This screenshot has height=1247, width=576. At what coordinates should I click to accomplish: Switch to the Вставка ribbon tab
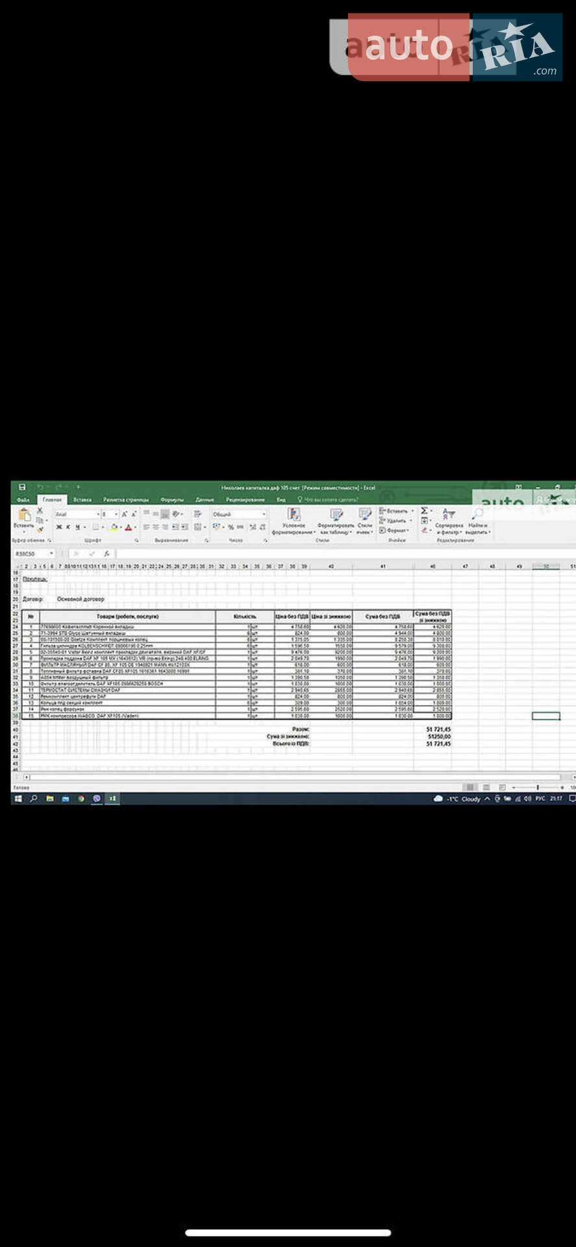82,499
